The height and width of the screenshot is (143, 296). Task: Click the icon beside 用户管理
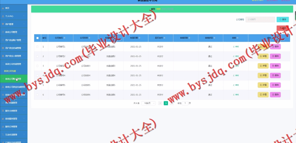pyautogui.click(x=3, y=24)
